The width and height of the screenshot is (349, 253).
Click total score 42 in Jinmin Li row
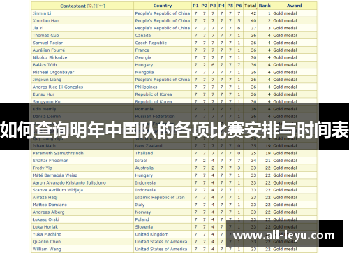tap(253, 13)
